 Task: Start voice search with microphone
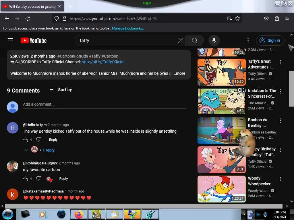click(x=214, y=40)
